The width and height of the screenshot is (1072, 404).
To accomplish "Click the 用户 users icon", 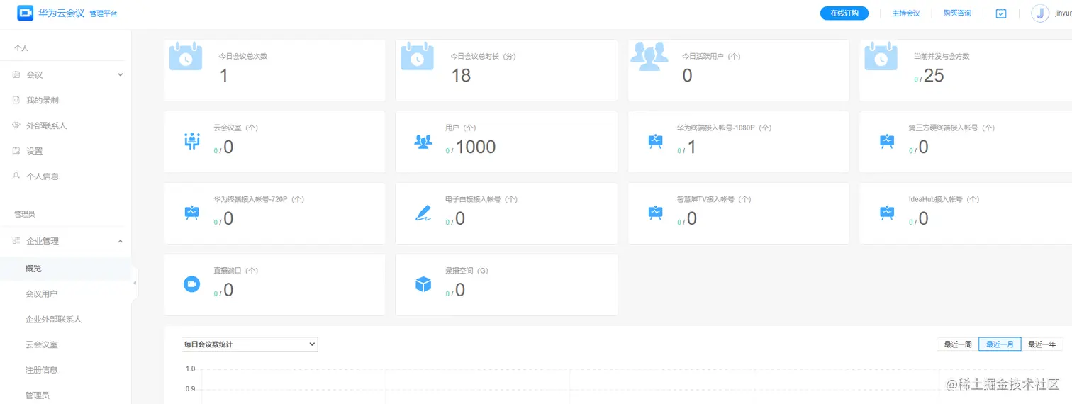I will pos(423,142).
